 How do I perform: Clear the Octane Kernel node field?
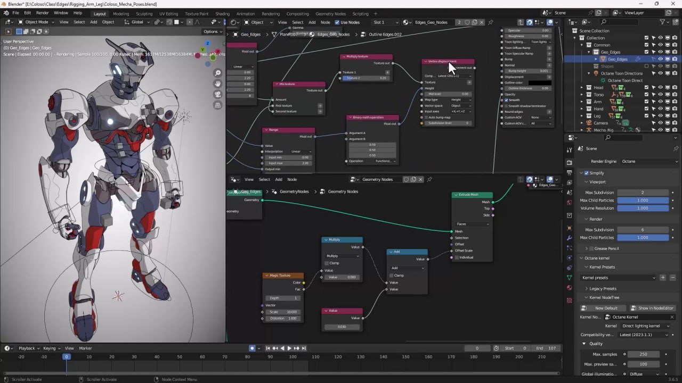point(672,317)
